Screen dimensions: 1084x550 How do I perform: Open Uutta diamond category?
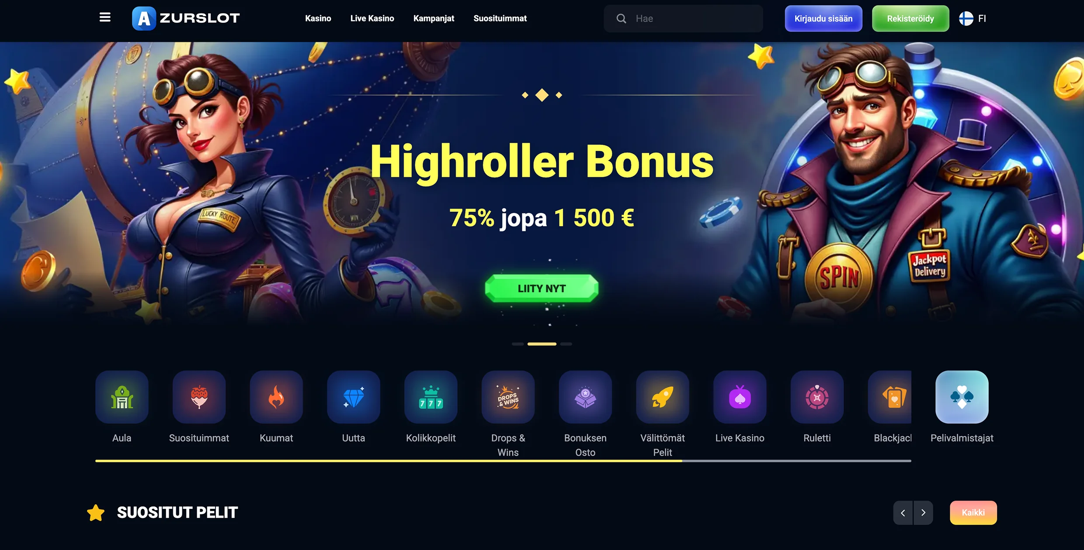point(354,397)
